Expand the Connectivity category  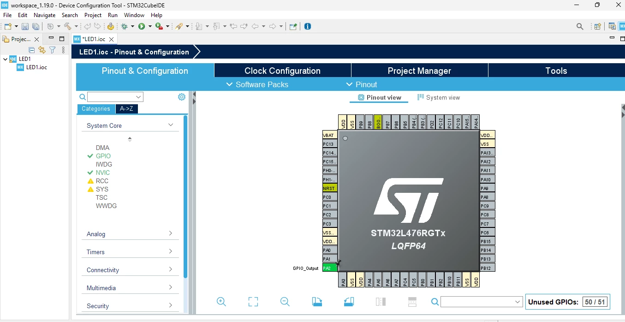pos(171,269)
